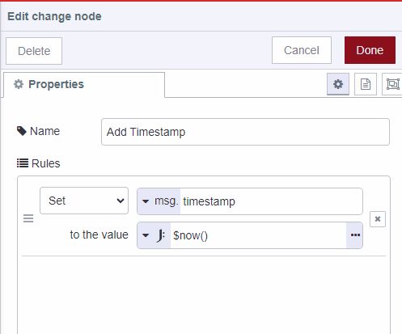This screenshot has height=334, width=402.
Task: Click the msg. timestamp property field
Action: click(x=271, y=201)
